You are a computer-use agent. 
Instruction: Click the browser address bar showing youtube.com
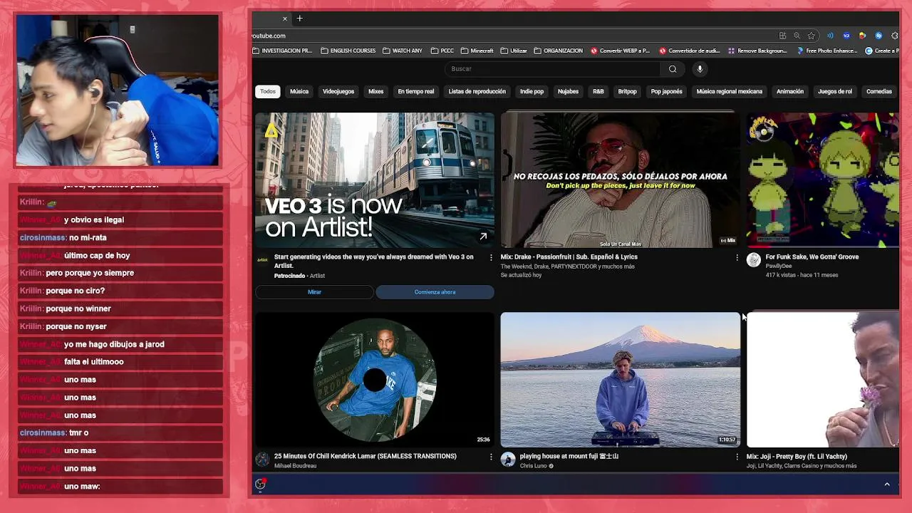513,36
